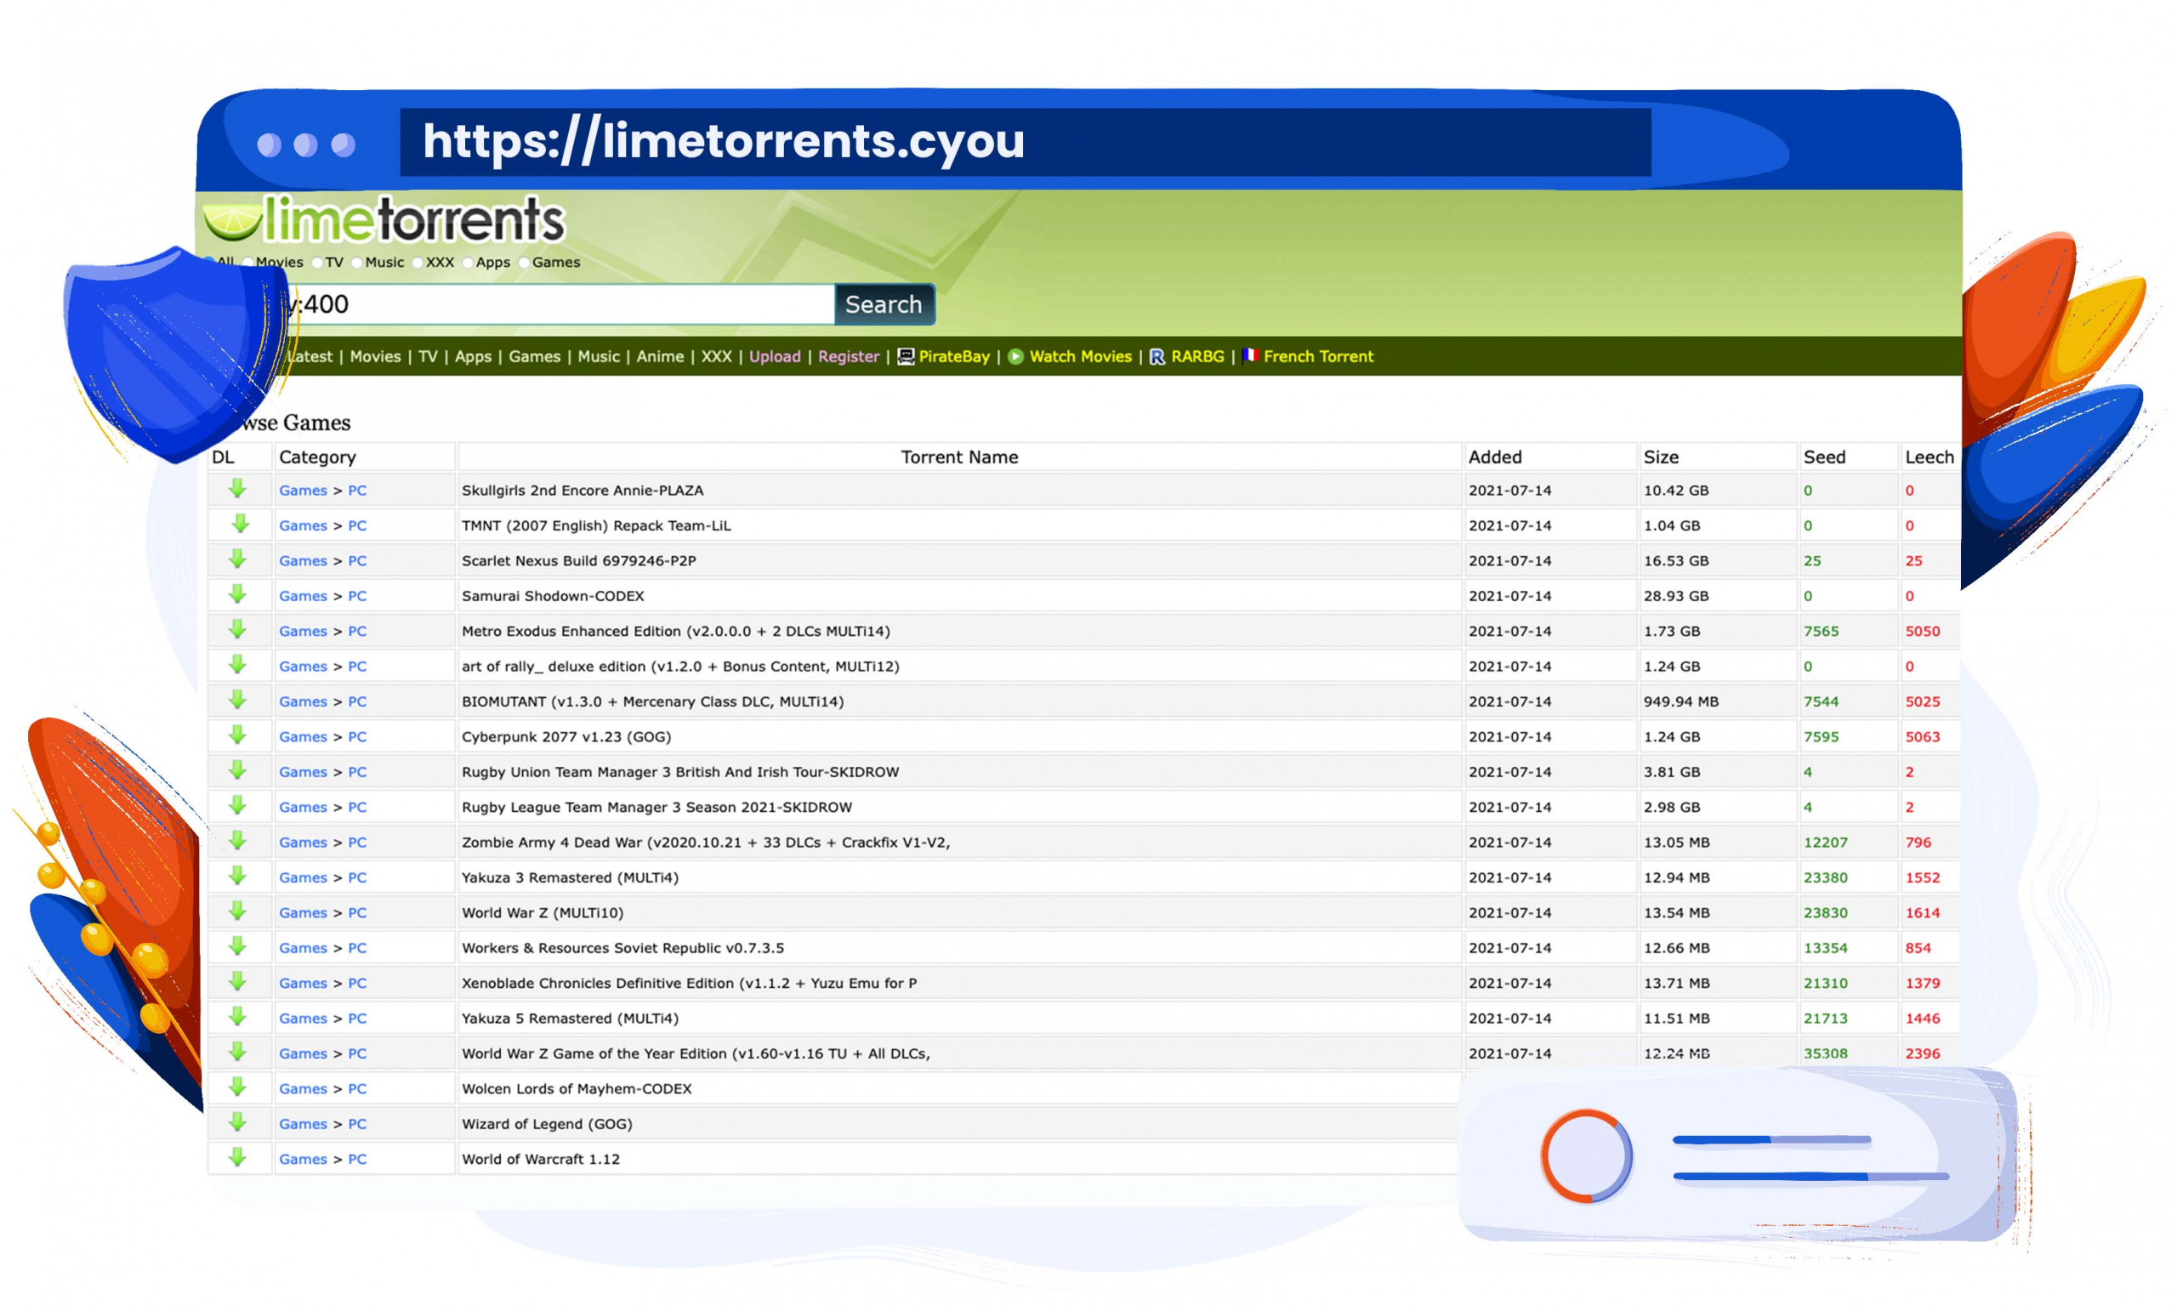The width and height of the screenshot is (2177, 1311).
Task: Click the Seed column header
Action: click(x=1824, y=457)
